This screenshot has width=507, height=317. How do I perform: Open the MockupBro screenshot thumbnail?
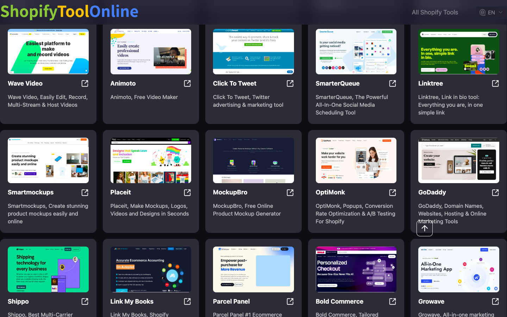(x=254, y=161)
